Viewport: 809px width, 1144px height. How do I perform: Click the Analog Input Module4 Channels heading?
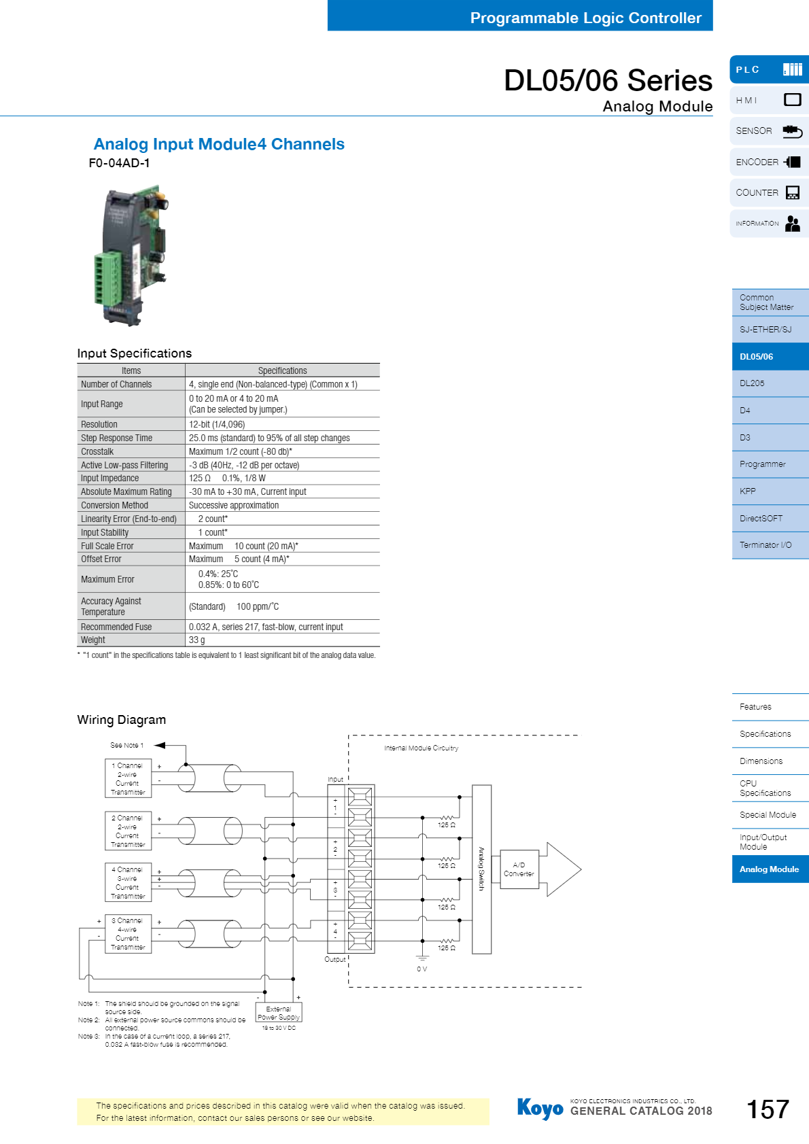tap(219, 144)
